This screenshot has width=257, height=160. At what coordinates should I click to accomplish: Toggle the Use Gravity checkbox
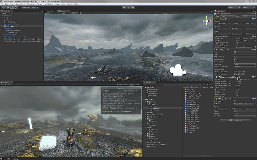[x=235, y=59]
